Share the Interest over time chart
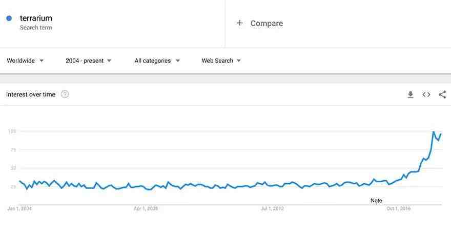Viewport: 451px width, 231px height. coord(442,94)
